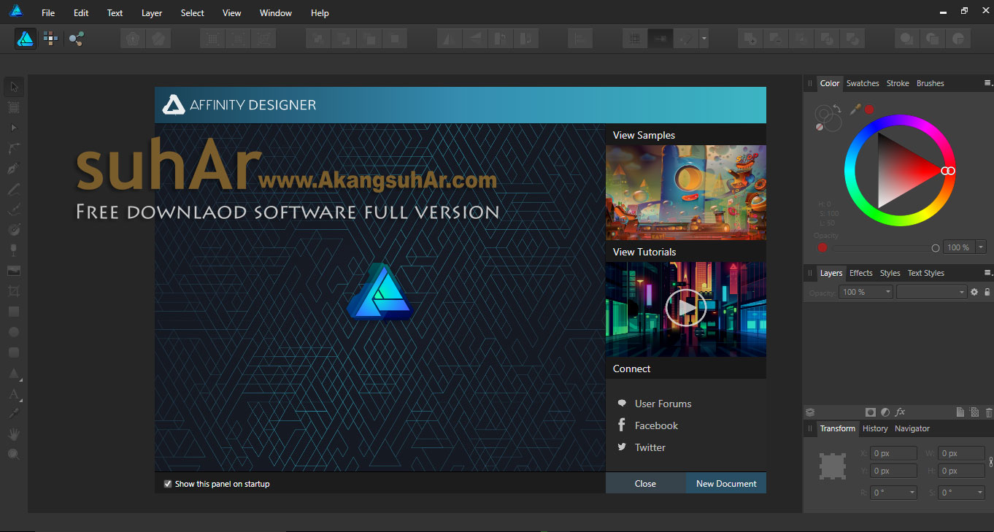Select the Pencil tool
The height and width of the screenshot is (532, 994).
coord(14,189)
